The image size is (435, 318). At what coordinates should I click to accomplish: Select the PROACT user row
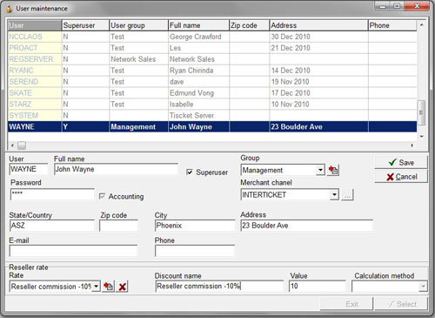(212, 48)
